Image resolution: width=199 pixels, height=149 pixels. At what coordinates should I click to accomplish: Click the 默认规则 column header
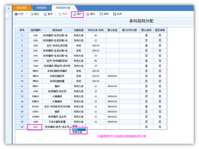coord(146,30)
